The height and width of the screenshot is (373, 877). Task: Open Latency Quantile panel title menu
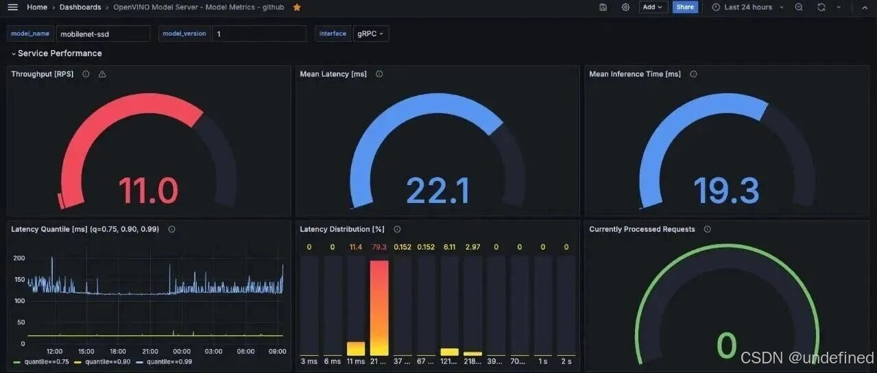point(85,229)
